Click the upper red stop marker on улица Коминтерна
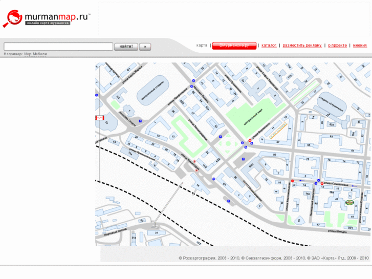Image resolution: width=372 pixels, height=279 pixels. click(x=194, y=161)
